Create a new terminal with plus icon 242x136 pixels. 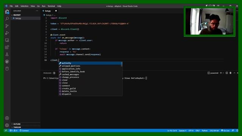click(221, 73)
